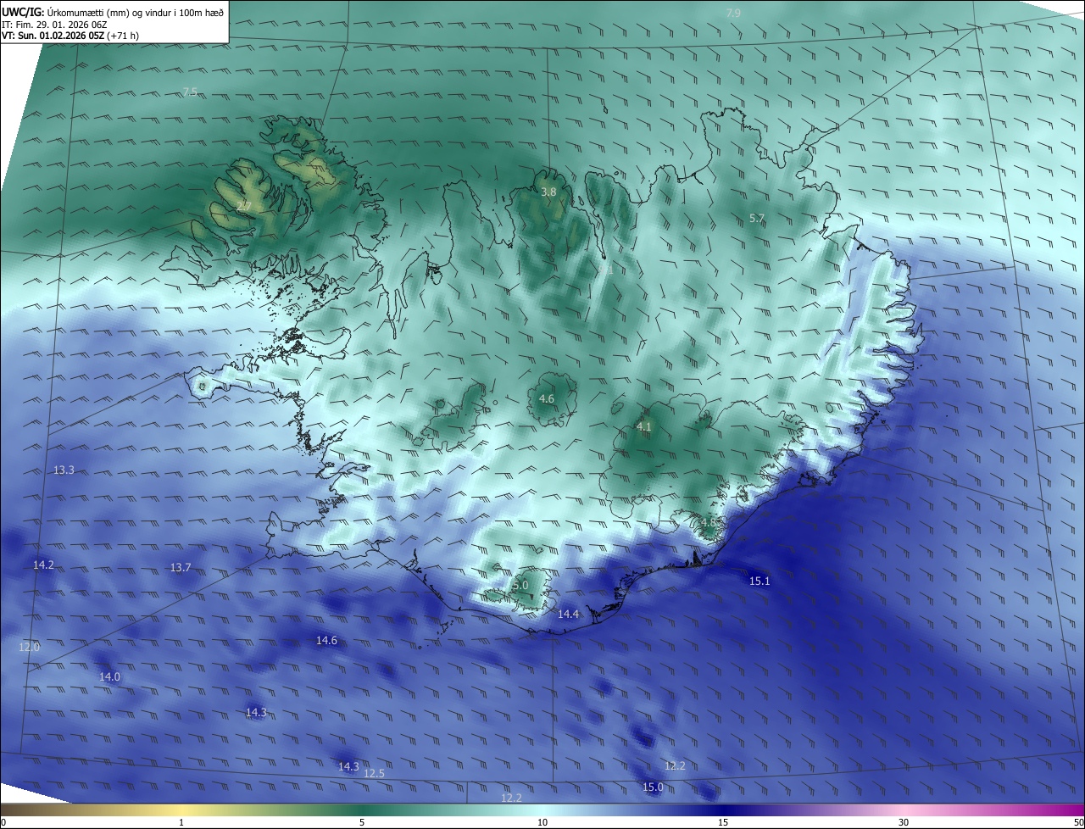Click the 1 tick on the colour scale
The height and width of the screenshot is (829, 1085).
click(x=181, y=822)
